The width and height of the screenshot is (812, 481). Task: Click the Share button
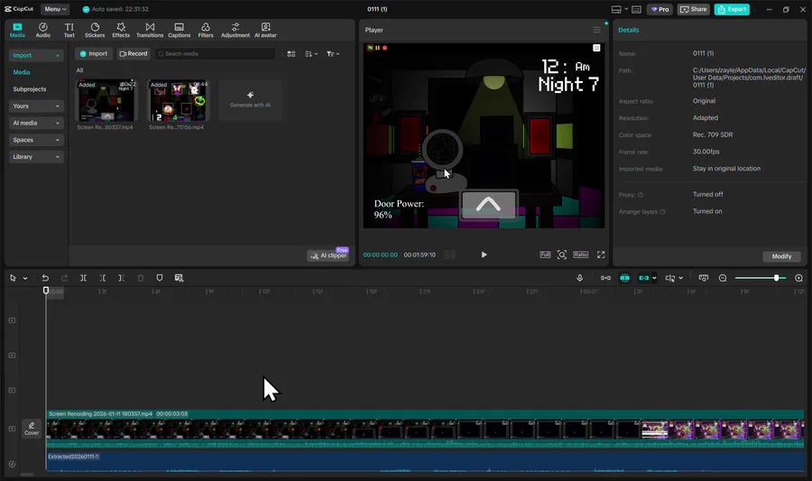694,9
